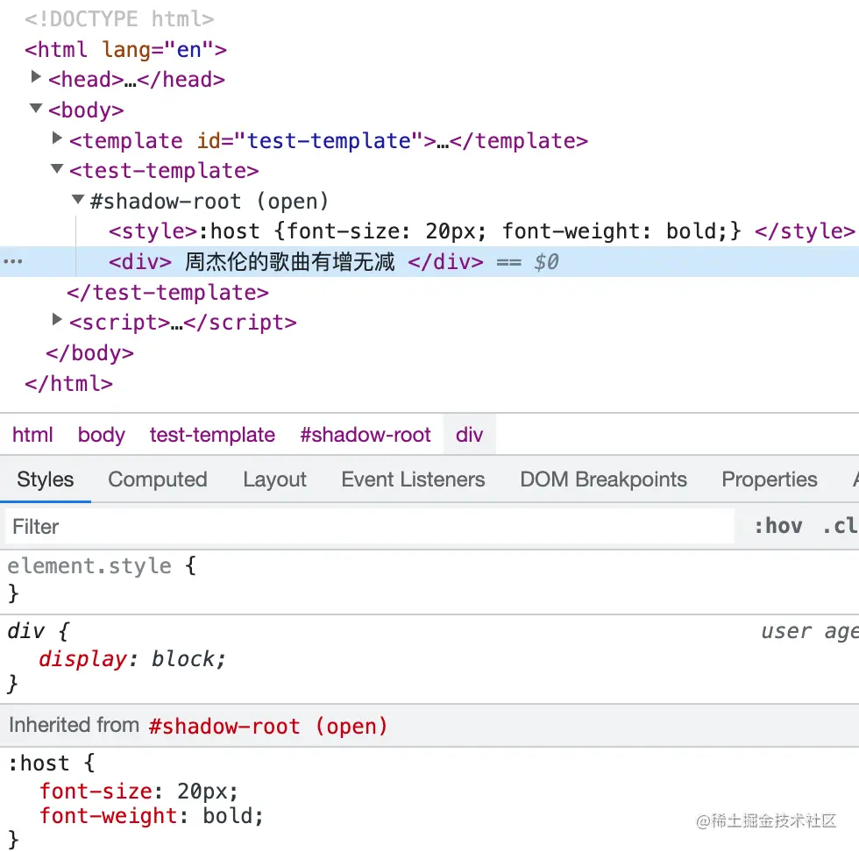Switch to the Computed tab
The width and height of the screenshot is (859, 852).
point(158,479)
